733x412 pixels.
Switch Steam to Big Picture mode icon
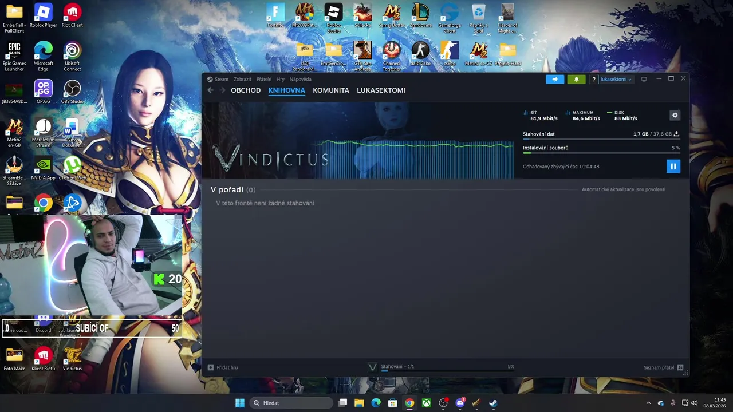[644, 79]
